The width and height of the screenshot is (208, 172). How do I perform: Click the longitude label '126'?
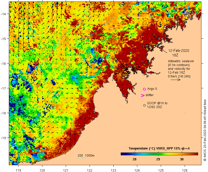pyautogui.click(x=185, y=170)
